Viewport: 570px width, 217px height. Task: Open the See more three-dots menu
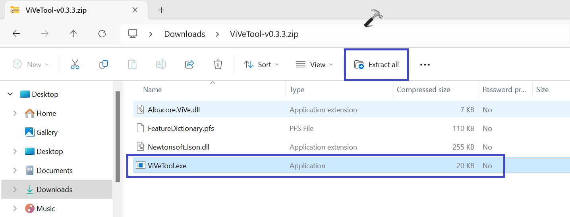click(x=425, y=65)
